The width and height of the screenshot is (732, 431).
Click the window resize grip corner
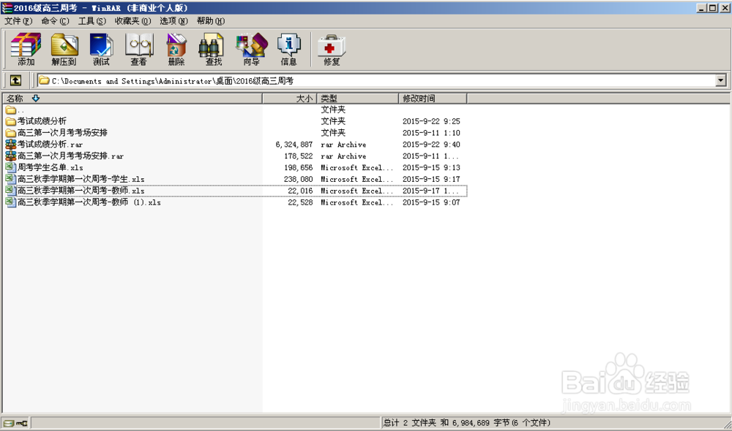pos(728,424)
